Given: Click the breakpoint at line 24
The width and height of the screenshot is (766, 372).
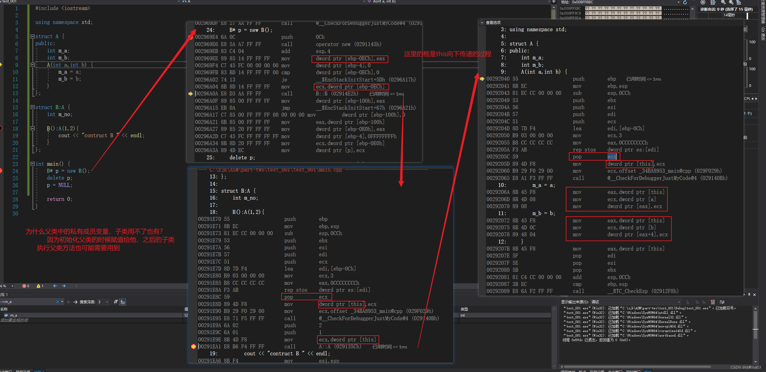Looking at the screenshot, I should coord(1,171).
